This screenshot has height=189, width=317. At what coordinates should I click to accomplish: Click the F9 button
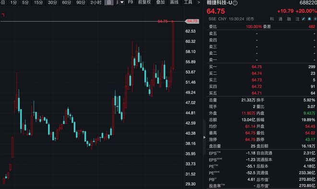point(130,2)
